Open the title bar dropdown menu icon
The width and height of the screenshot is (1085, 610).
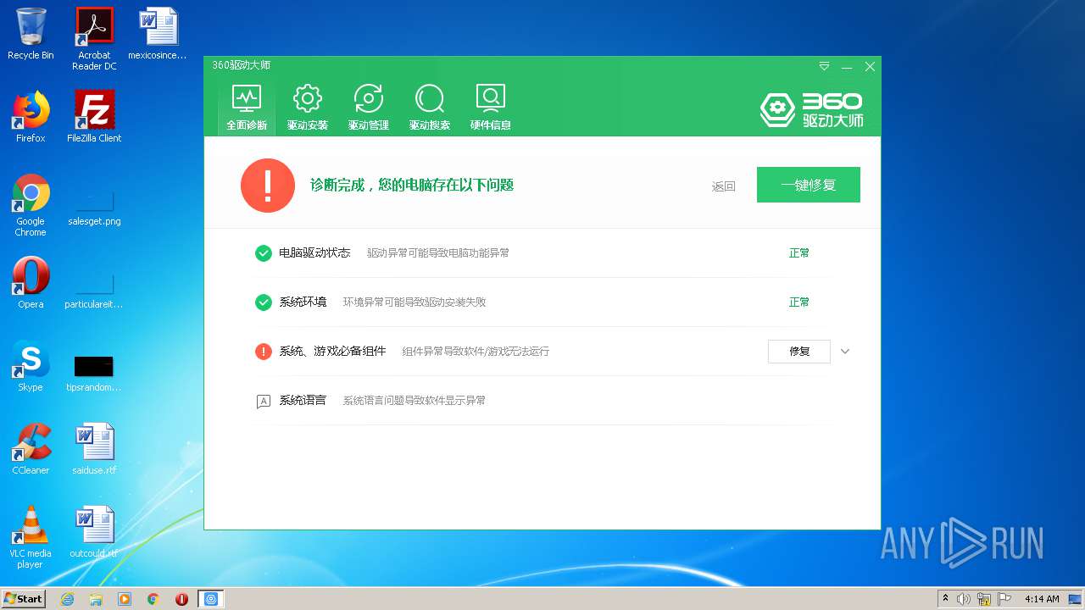coord(824,66)
